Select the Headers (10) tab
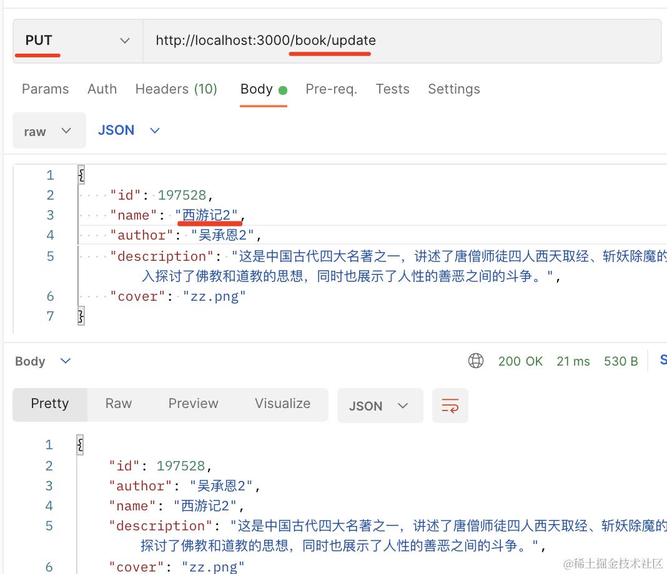 pyautogui.click(x=176, y=89)
